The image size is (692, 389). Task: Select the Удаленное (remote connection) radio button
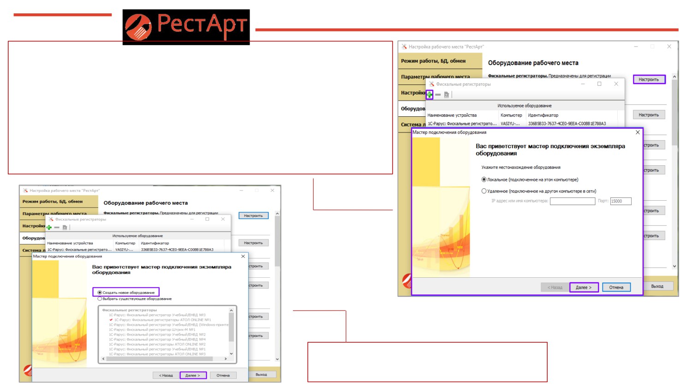pyautogui.click(x=484, y=191)
